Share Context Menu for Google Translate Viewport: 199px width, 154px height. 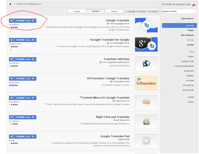click(11, 98)
